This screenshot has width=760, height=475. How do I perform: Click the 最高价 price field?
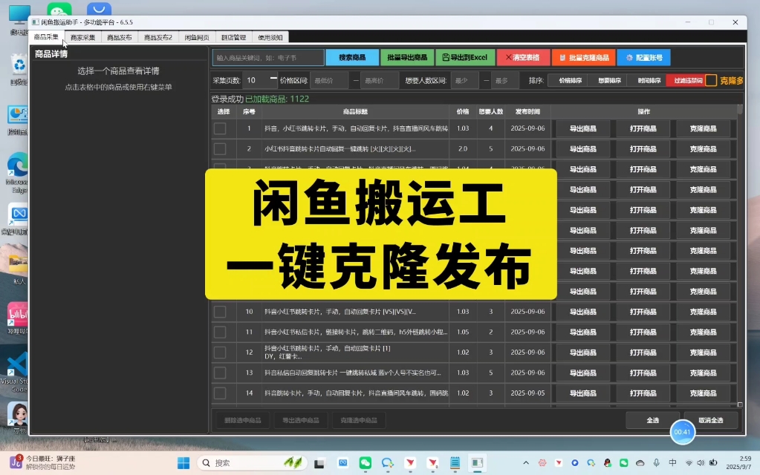coord(380,81)
